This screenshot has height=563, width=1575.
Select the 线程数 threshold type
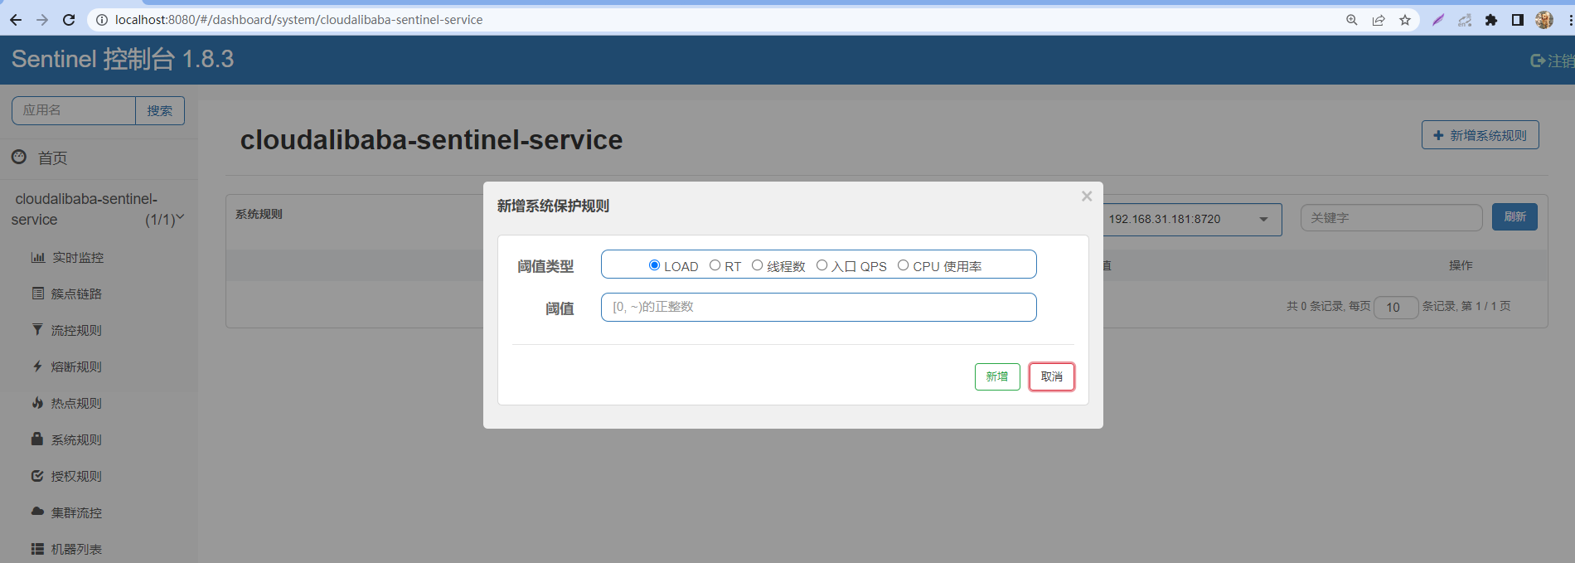757,265
